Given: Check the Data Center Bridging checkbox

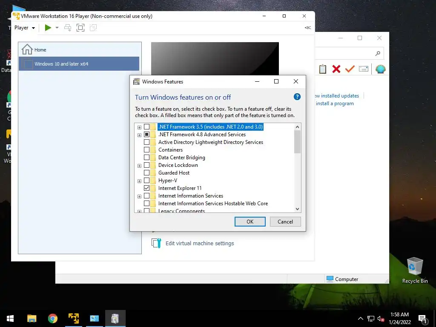Looking at the screenshot, I should point(146,158).
